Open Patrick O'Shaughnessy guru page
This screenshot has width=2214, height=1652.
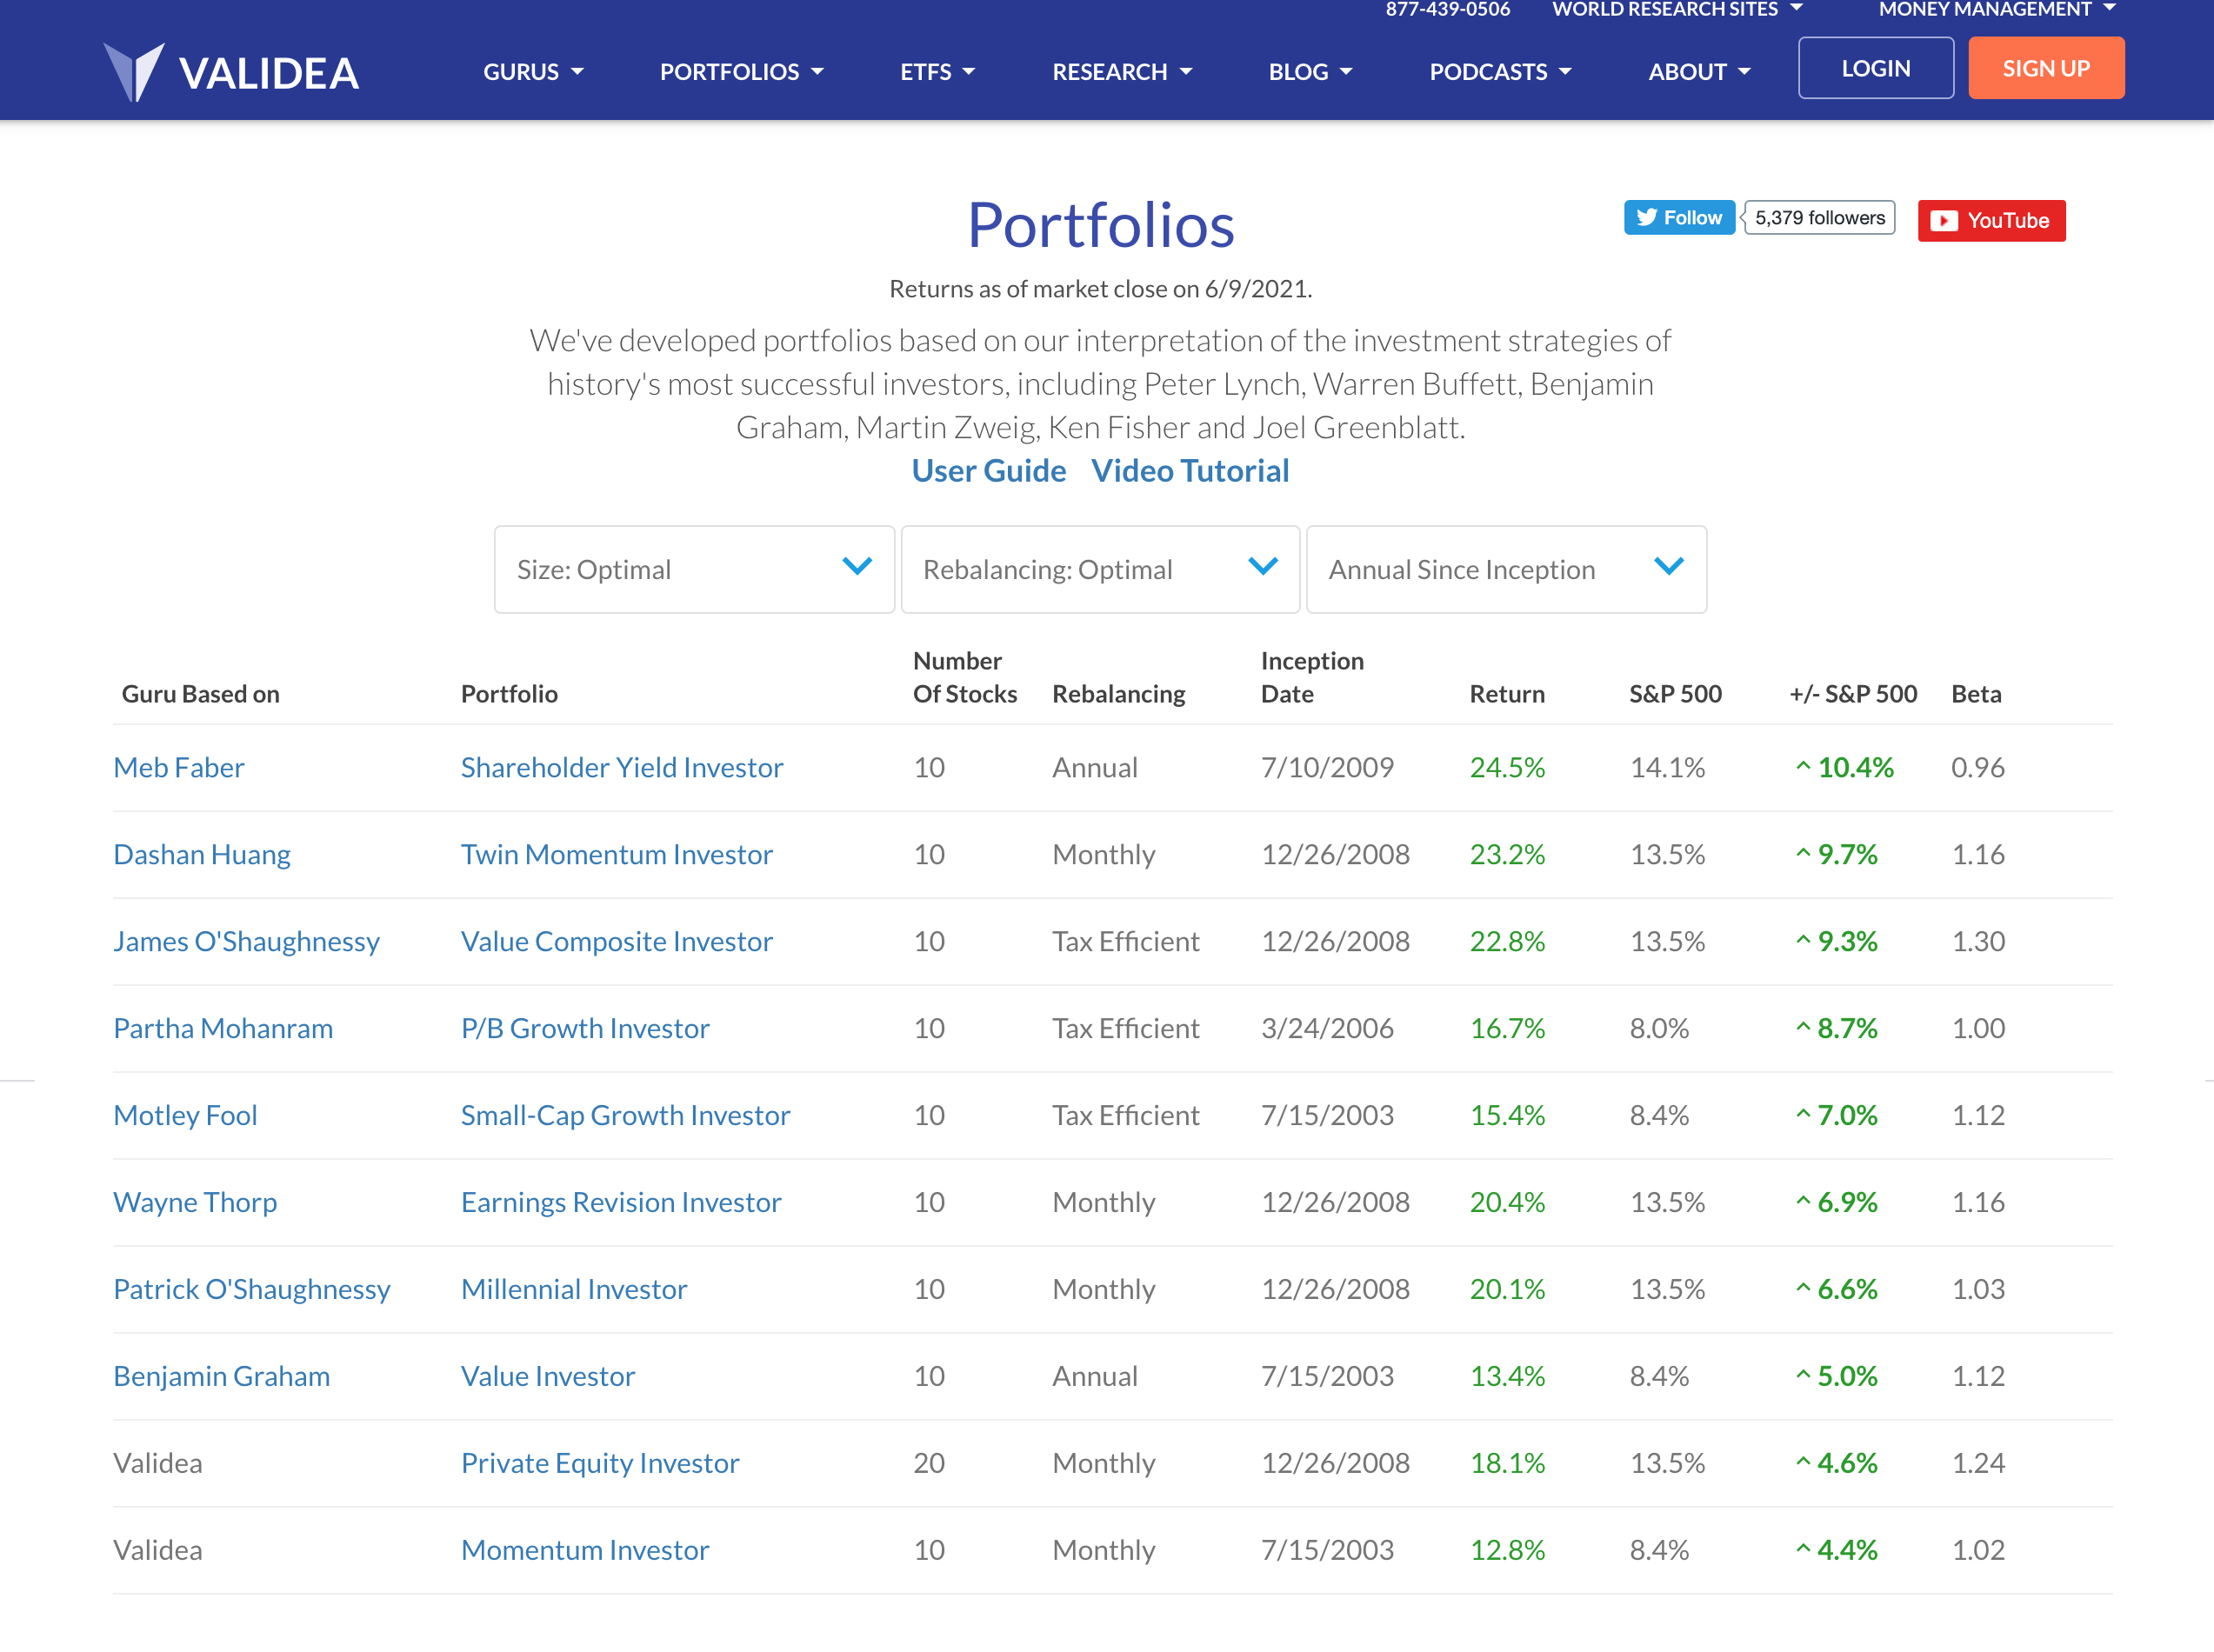tap(252, 1290)
